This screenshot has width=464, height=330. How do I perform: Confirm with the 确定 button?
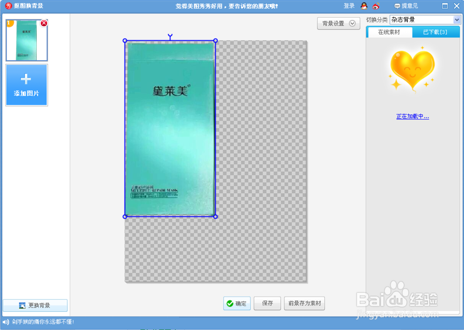pyautogui.click(x=237, y=304)
